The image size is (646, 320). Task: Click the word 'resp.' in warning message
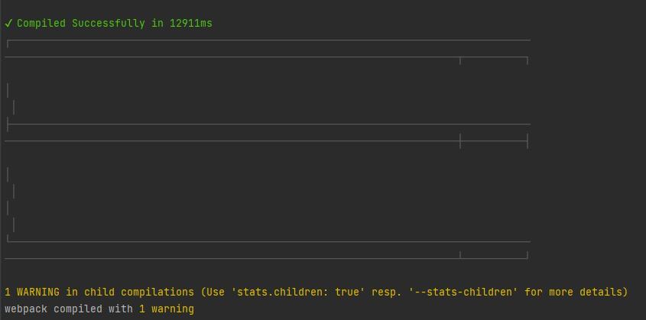[387, 293]
